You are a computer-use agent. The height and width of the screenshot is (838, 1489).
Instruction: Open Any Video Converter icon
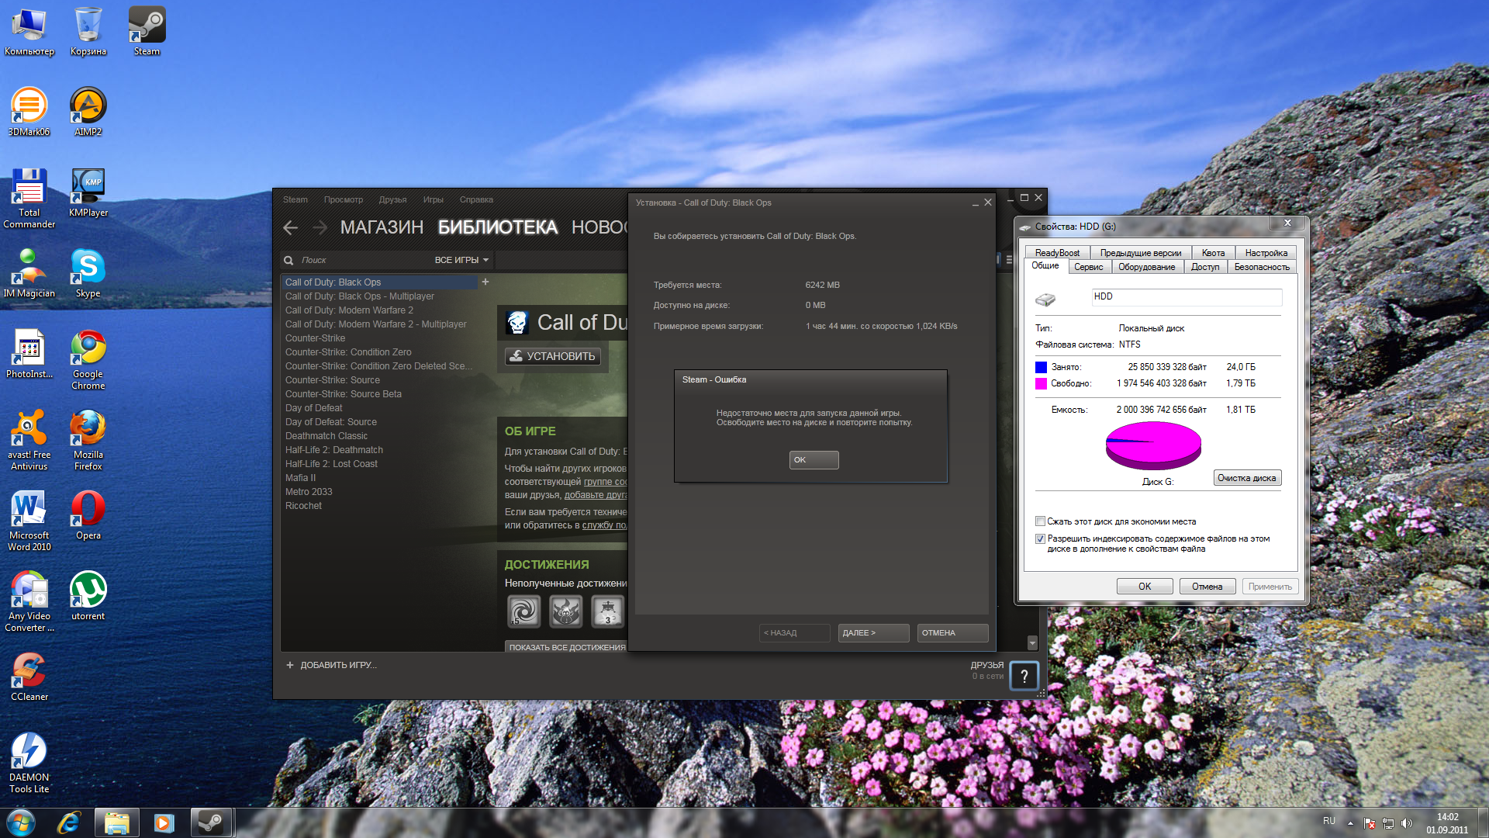(29, 602)
